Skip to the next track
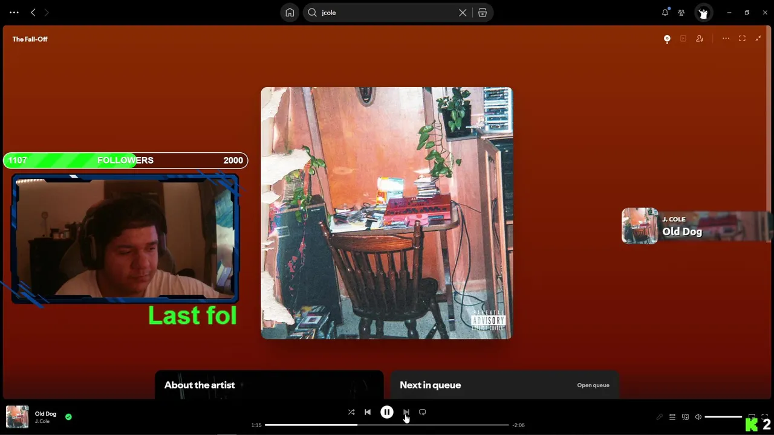Screen dimensions: 774x435 (406, 412)
